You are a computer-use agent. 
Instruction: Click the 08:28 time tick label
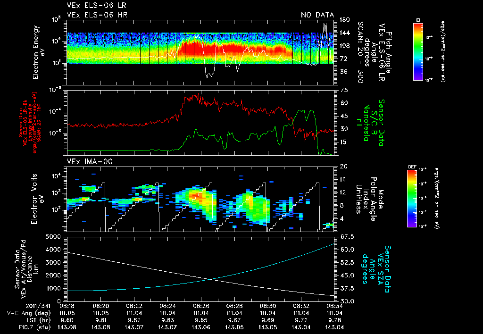234,307
